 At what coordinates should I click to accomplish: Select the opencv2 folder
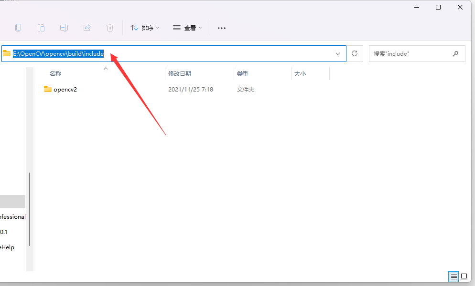pos(65,90)
